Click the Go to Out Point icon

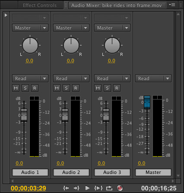pos(76,188)
